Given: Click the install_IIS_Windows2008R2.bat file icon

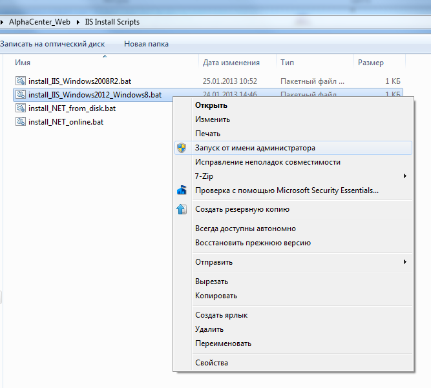Looking at the screenshot, I should (21, 81).
